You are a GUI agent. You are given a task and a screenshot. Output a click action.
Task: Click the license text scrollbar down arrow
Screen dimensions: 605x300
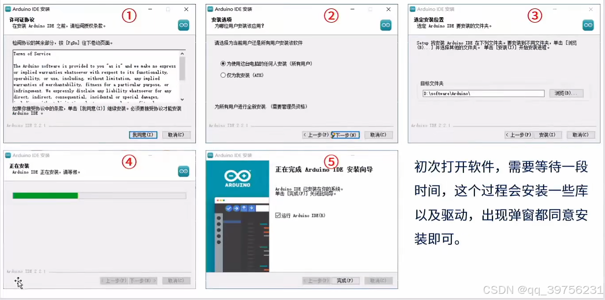click(x=182, y=99)
